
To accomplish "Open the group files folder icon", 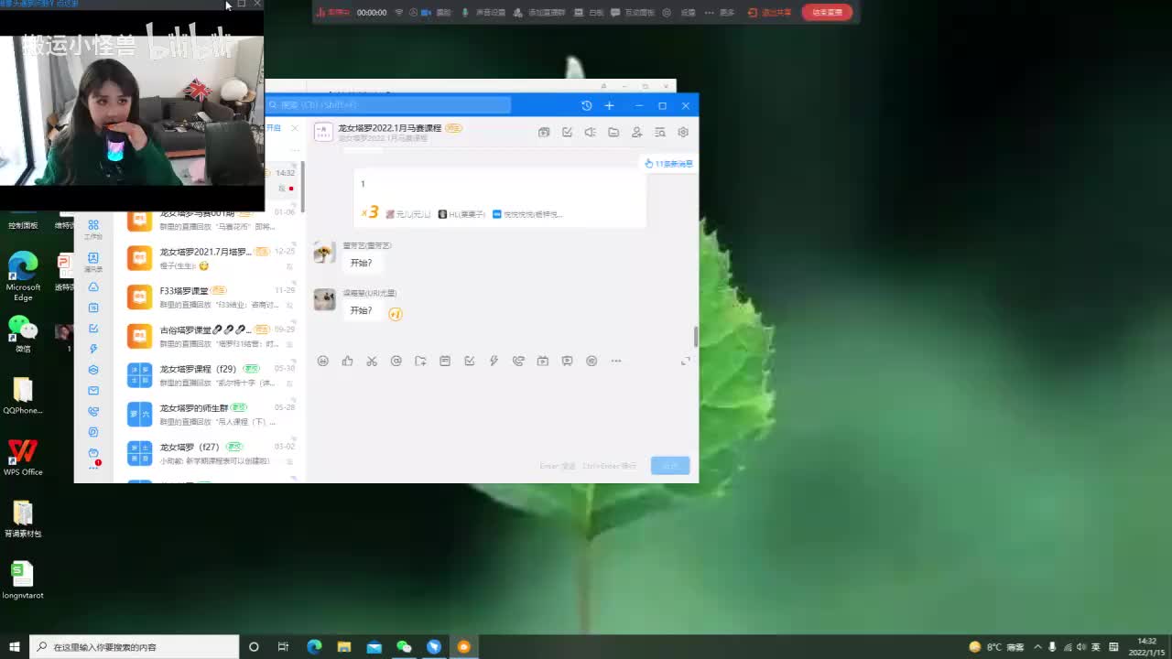I will 613,133.
